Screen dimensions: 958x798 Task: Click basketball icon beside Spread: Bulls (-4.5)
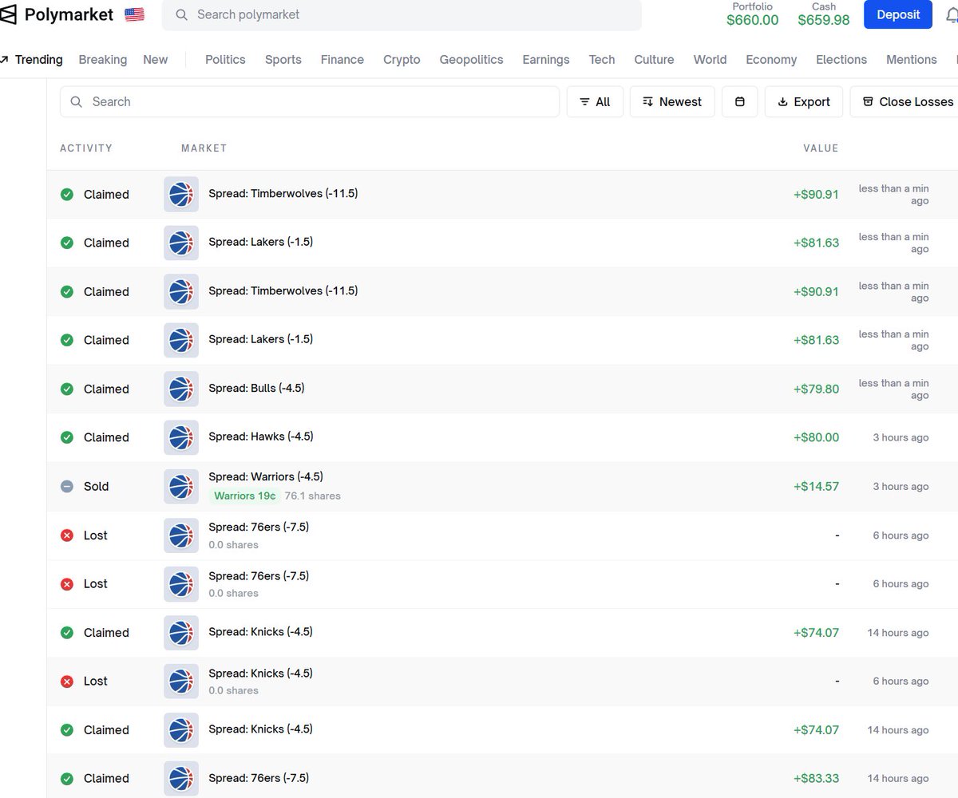[x=181, y=389]
